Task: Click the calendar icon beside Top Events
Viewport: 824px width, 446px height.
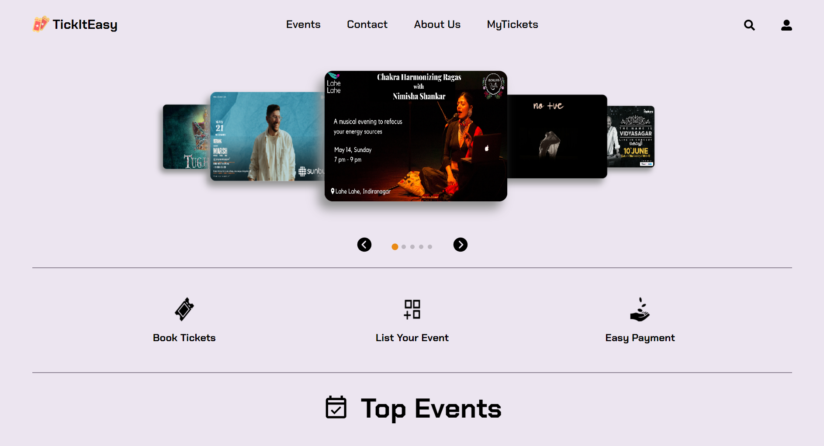Action: 336,408
